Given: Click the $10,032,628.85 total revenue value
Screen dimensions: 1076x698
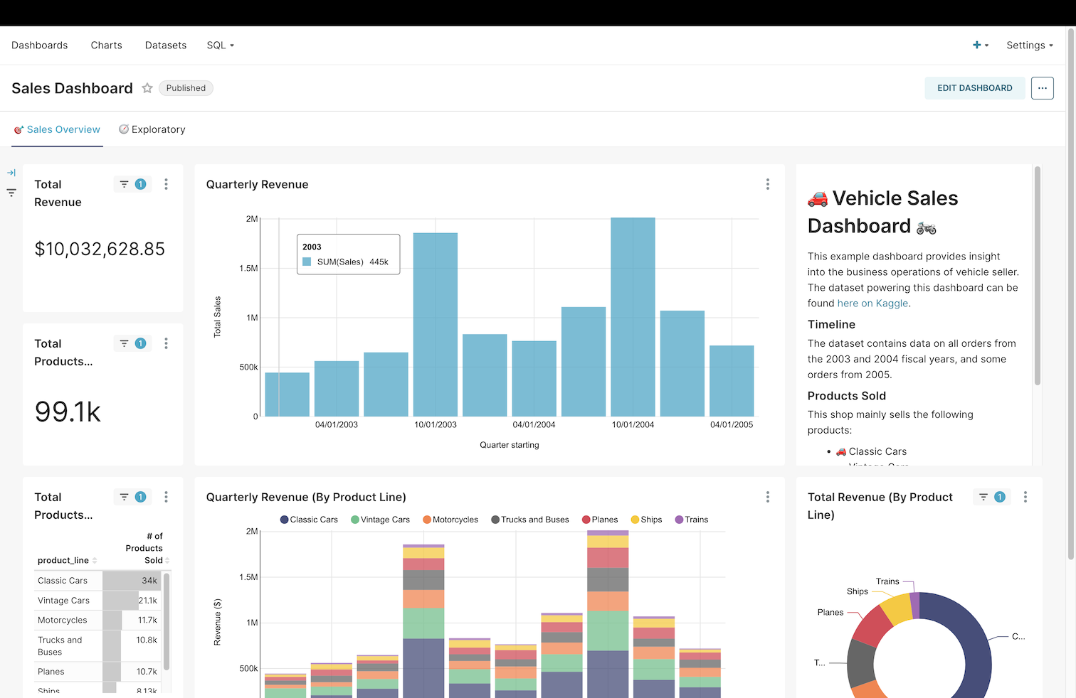Looking at the screenshot, I should (100, 249).
